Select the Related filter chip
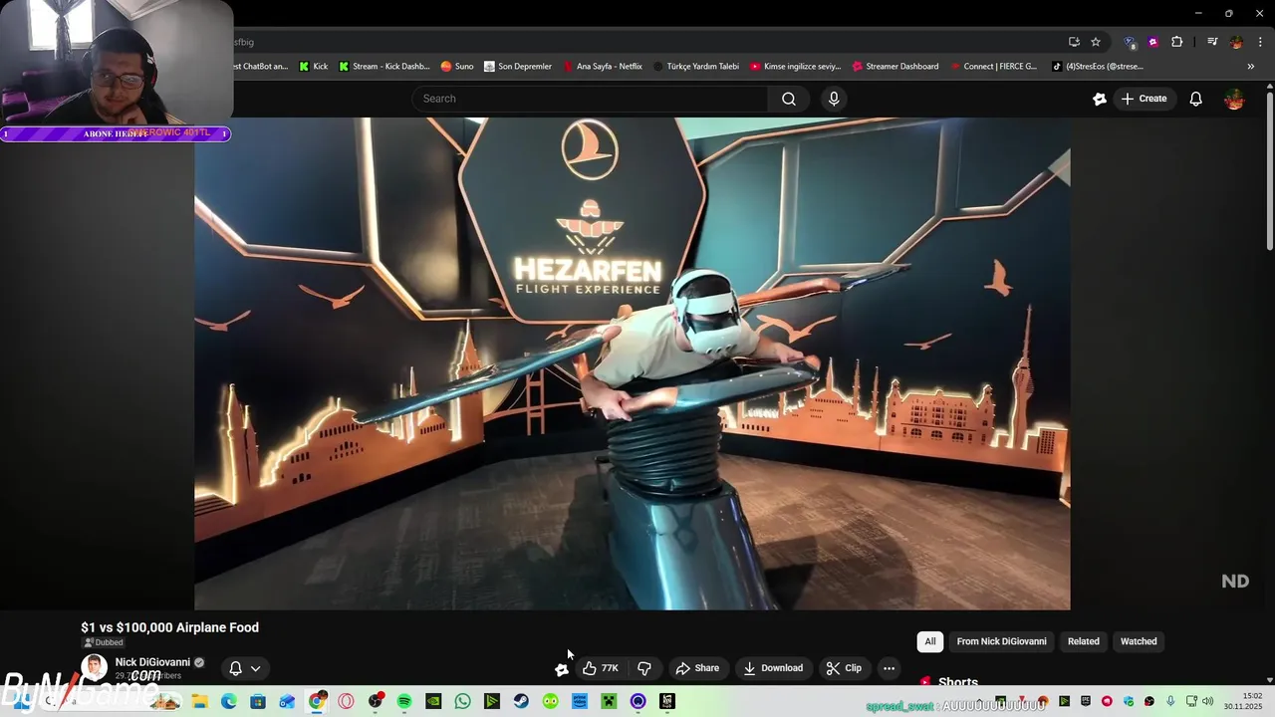 (x=1084, y=641)
